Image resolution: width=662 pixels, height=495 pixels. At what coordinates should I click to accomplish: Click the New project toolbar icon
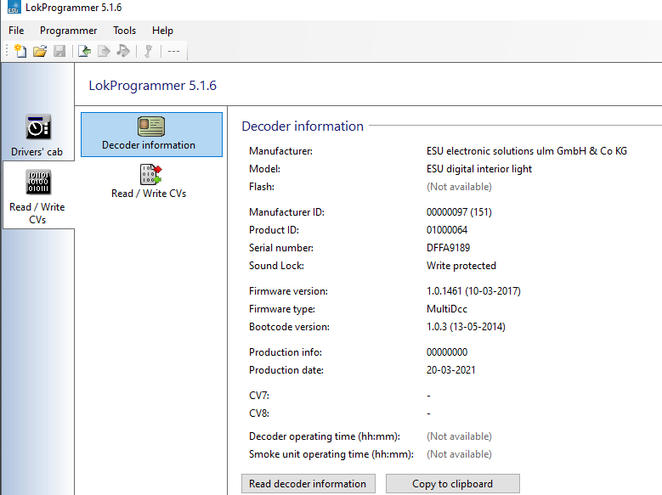click(20, 51)
